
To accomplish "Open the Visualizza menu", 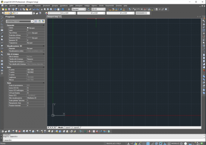I will [x=21, y=6].
